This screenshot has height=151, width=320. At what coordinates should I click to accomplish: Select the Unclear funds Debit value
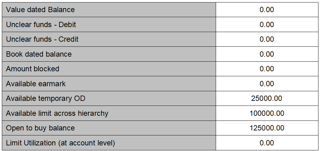click(x=267, y=25)
